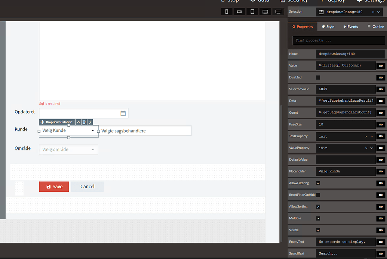Screen dimensions: 387x259
Task: Switch to the Style tab
Action: (x=328, y=27)
